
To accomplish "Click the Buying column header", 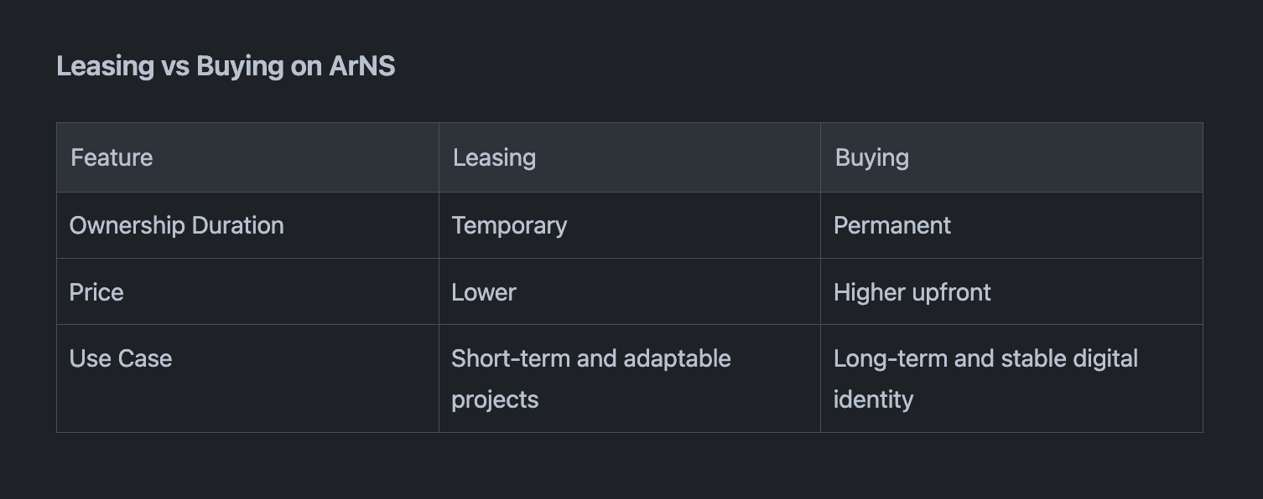I will click(x=871, y=157).
